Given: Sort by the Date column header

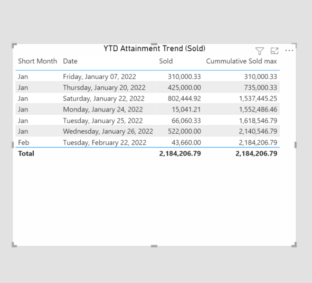Looking at the screenshot, I should 70,61.
